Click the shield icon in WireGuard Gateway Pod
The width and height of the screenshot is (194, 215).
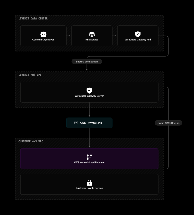coord(138,34)
